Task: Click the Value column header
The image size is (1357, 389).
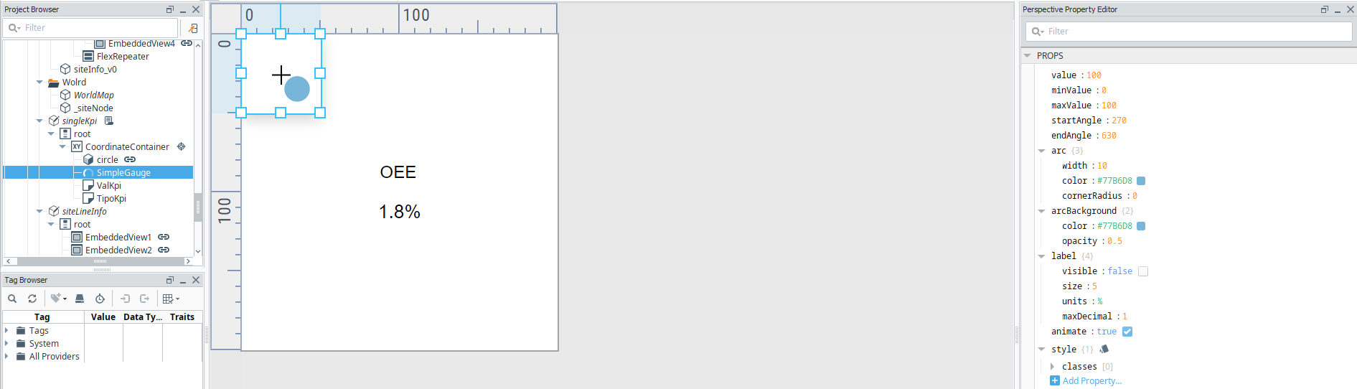Action: (103, 317)
